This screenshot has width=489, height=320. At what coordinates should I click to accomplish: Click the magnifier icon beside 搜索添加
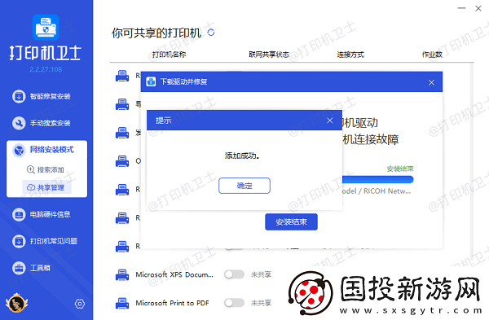point(31,169)
